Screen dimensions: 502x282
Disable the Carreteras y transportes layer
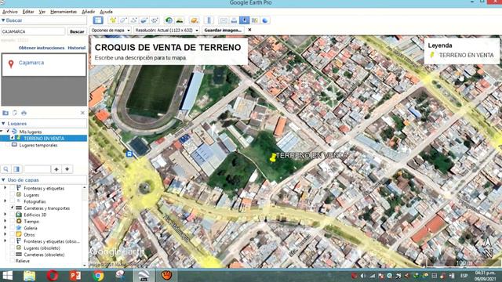(x=13, y=208)
